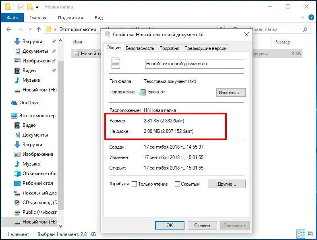Click the Изменить... button

[231, 92]
